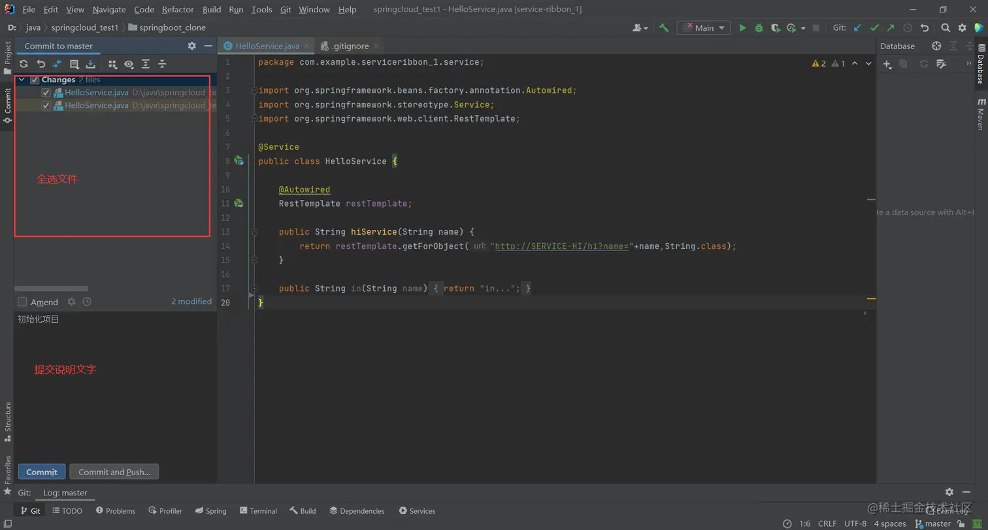
Task: Click the Commit and Push button
Action: point(114,472)
